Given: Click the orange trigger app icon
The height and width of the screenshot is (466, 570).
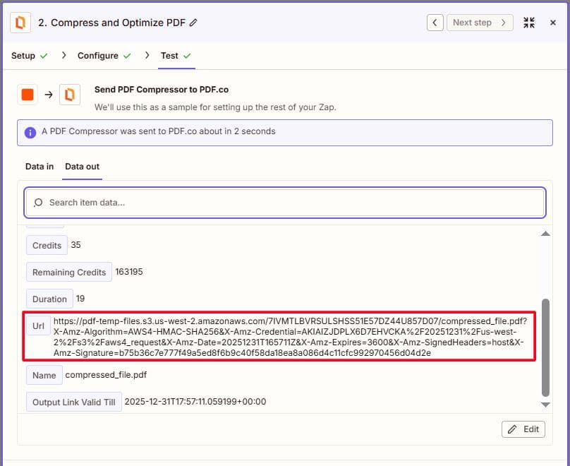Looking at the screenshot, I should [28, 95].
